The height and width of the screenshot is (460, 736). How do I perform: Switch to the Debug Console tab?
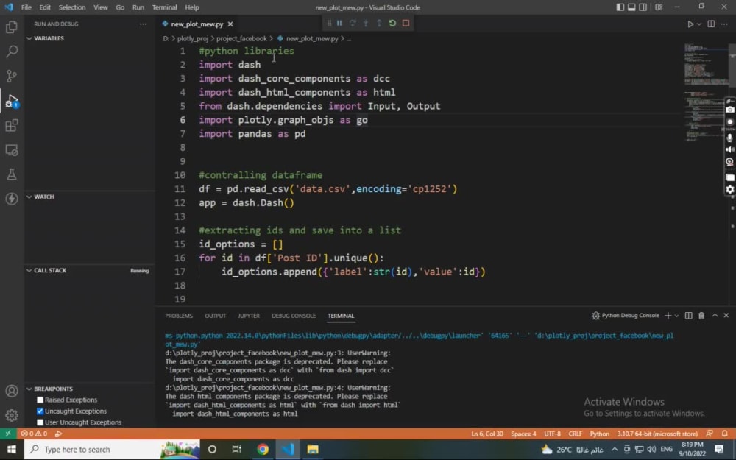(x=293, y=316)
